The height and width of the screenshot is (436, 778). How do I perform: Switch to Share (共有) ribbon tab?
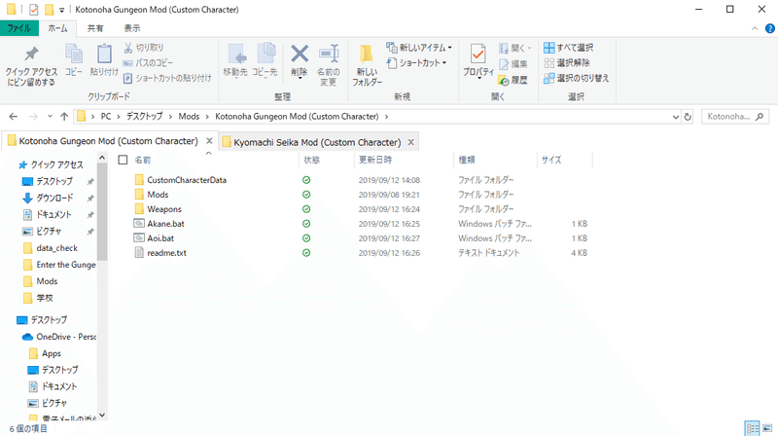[x=95, y=28]
